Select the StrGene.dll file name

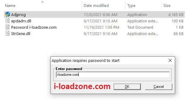[x=21, y=34]
